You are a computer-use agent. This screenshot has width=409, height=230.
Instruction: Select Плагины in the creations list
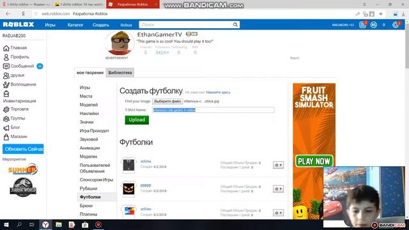(x=88, y=214)
